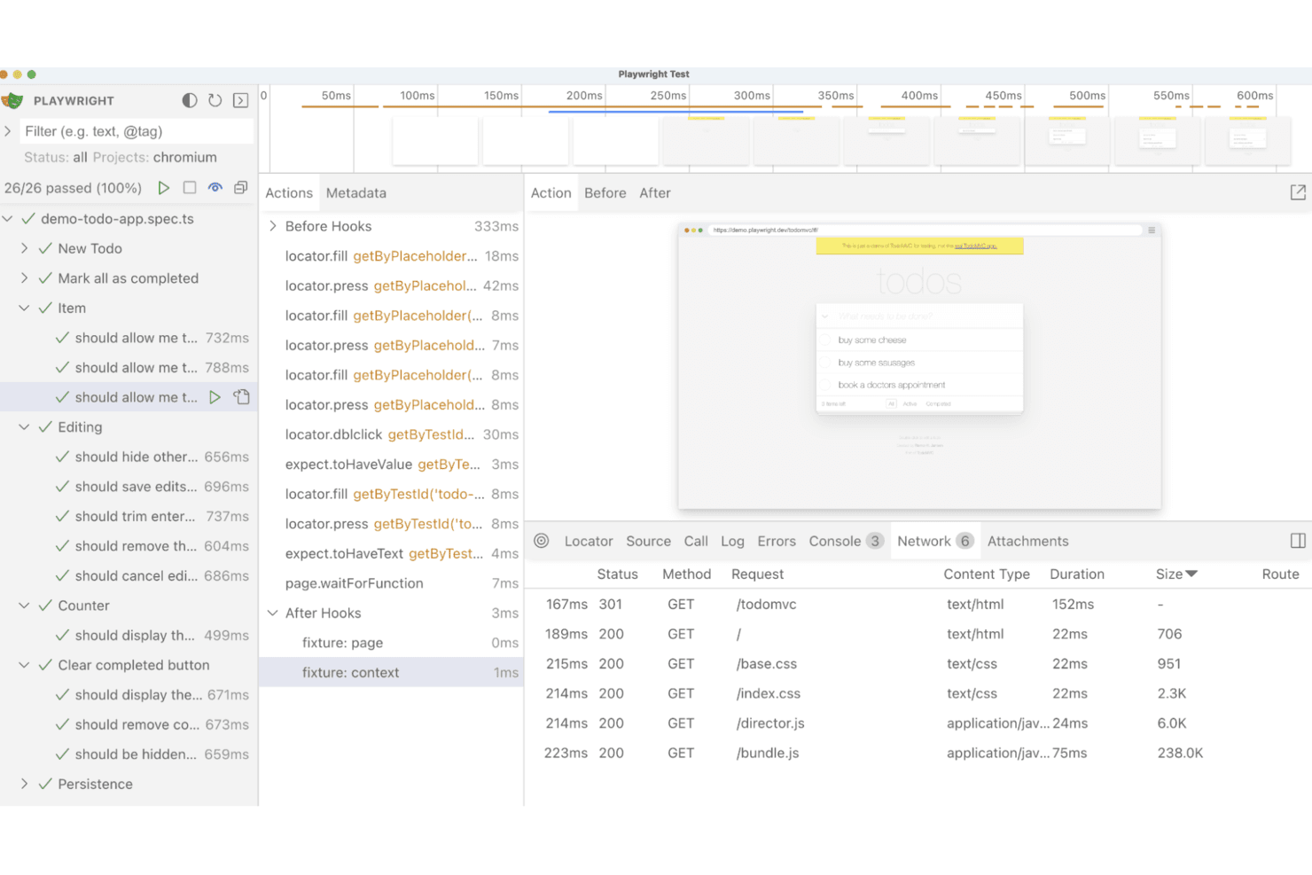Expand the filter options chevron

[8, 131]
